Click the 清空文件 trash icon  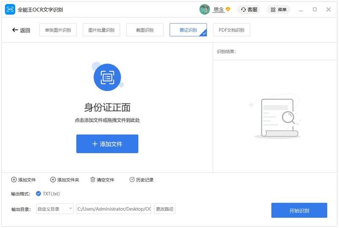92,180
